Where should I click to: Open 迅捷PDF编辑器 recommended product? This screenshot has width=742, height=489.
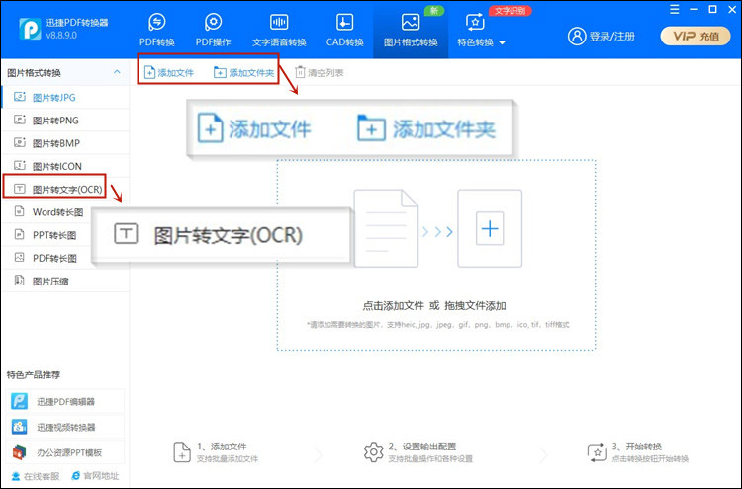coord(65,402)
